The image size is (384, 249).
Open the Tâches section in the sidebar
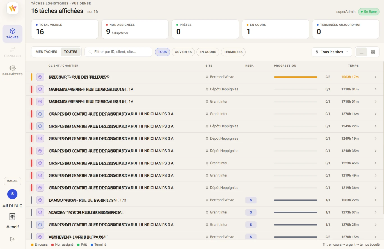click(13, 34)
